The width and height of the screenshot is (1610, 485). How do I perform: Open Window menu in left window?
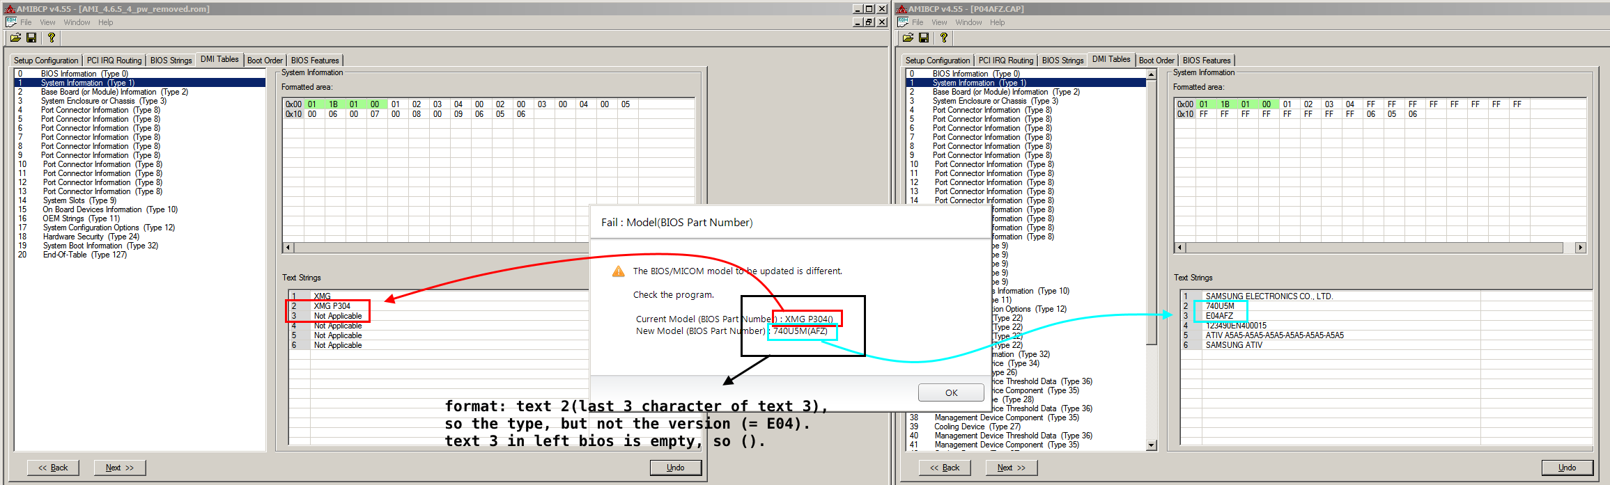[x=77, y=22]
